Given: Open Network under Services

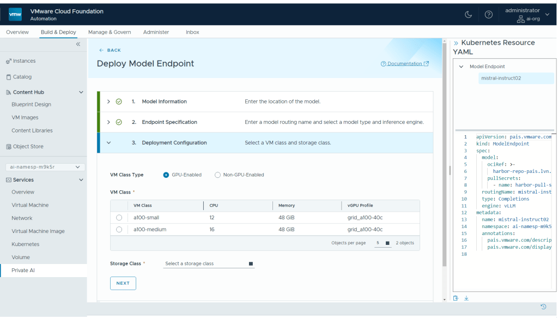Looking at the screenshot, I should 22,218.
